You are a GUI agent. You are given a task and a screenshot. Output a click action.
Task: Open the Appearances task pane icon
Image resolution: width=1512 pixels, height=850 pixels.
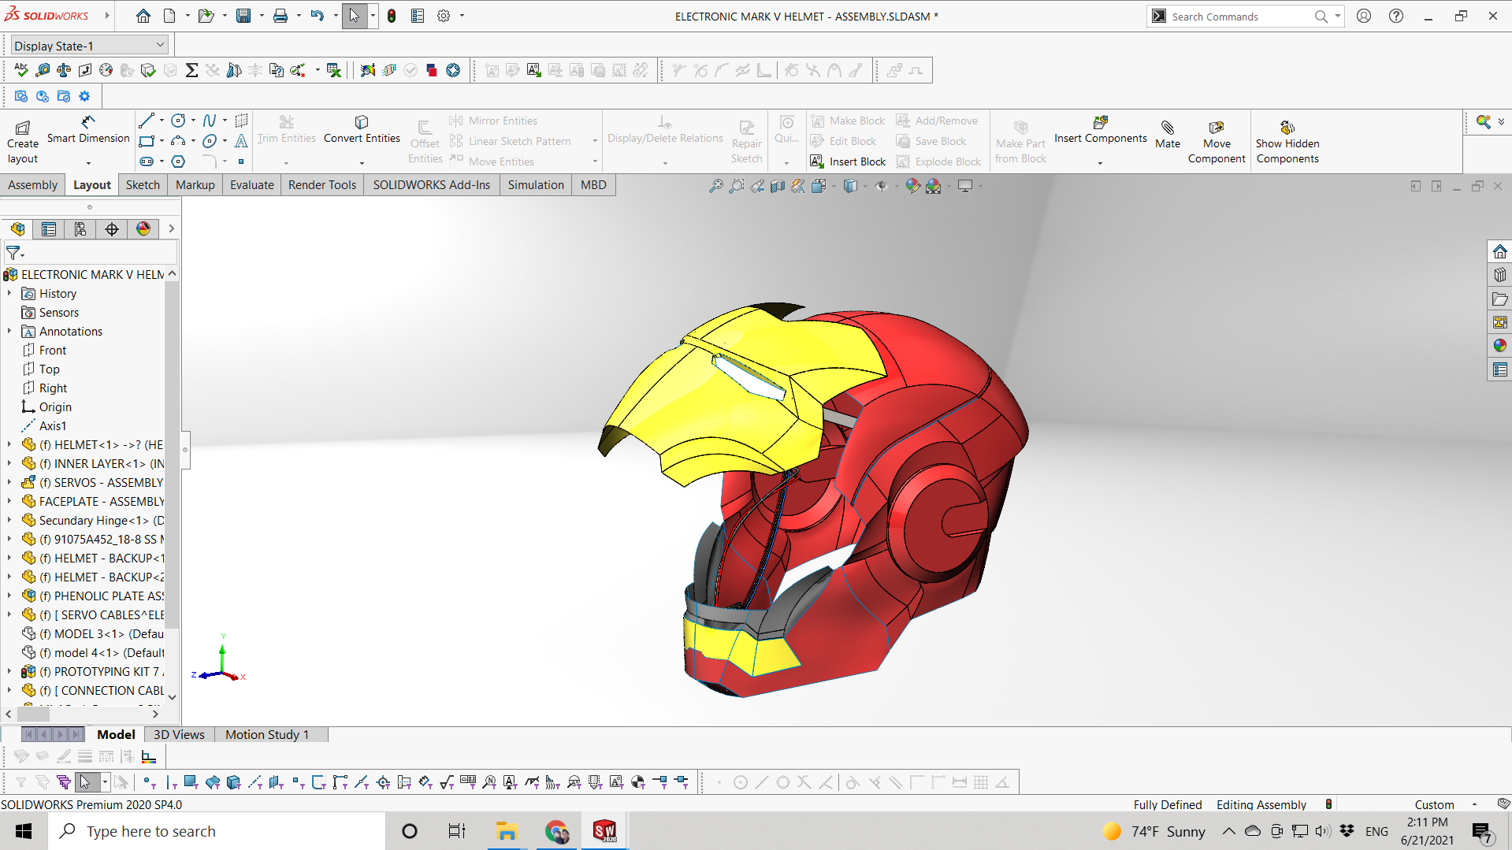(x=1499, y=346)
